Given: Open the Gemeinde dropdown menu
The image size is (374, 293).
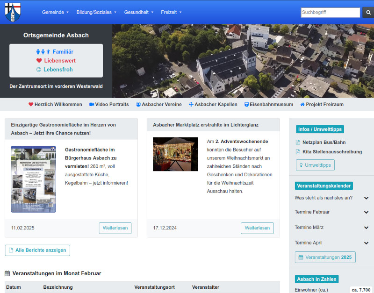Looking at the screenshot, I should tap(55, 12).
